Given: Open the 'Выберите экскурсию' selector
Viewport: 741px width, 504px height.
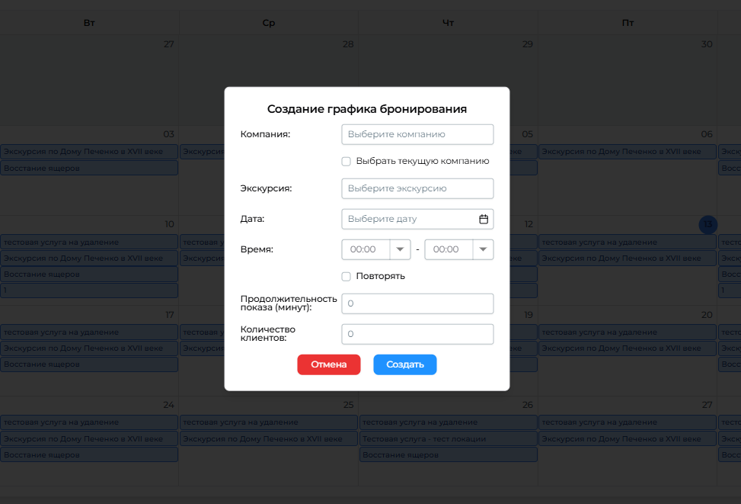Looking at the screenshot, I should [x=417, y=188].
